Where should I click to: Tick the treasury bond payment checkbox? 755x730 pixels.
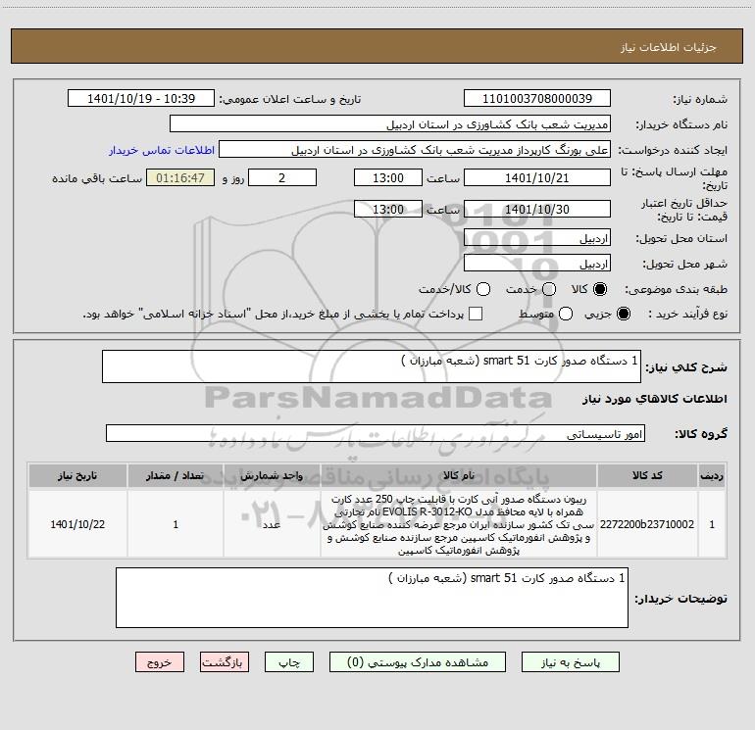pos(476,314)
